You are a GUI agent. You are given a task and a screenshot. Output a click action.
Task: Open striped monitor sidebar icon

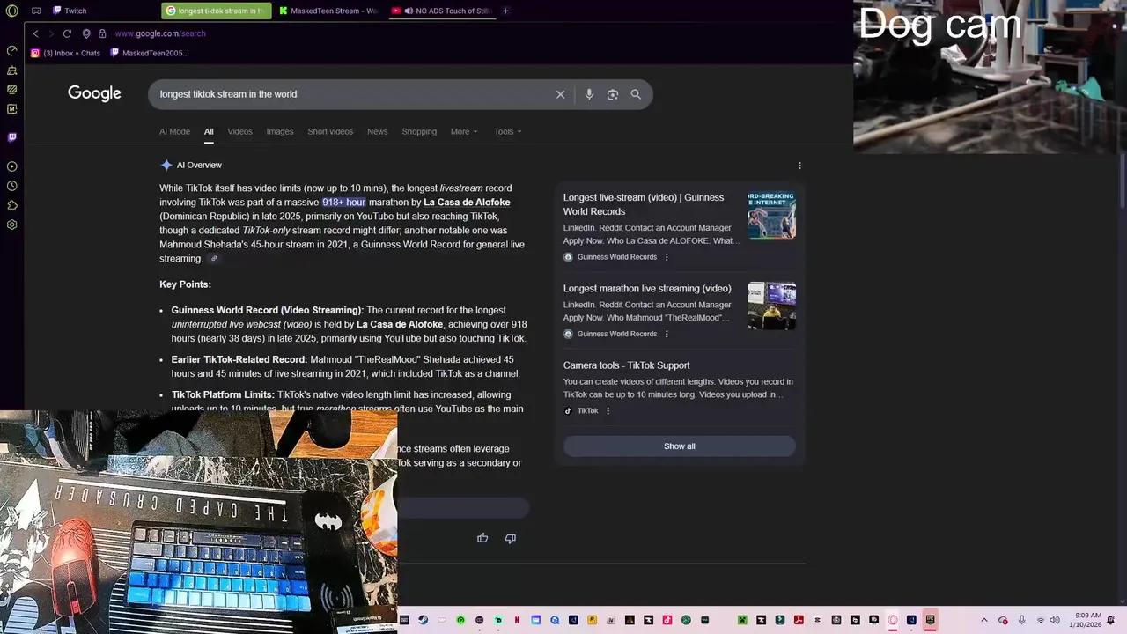coord(12,90)
